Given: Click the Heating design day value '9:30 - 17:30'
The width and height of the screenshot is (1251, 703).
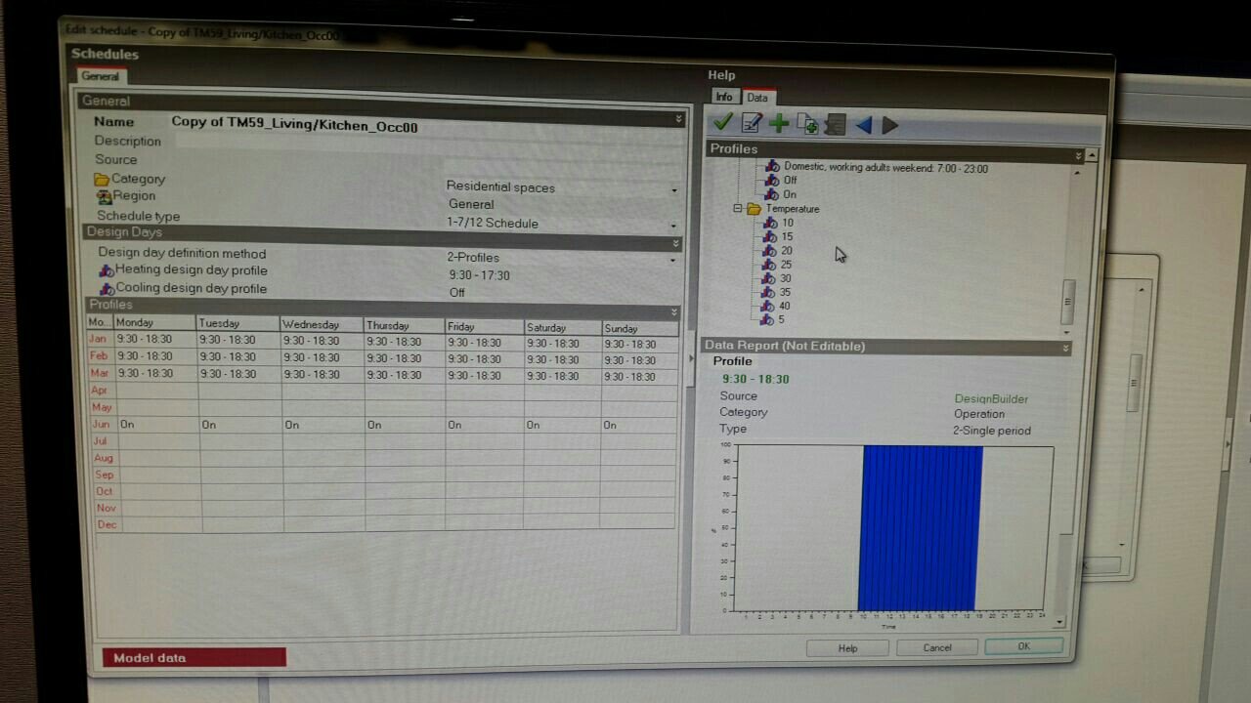Looking at the screenshot, I should click(479, 275).
